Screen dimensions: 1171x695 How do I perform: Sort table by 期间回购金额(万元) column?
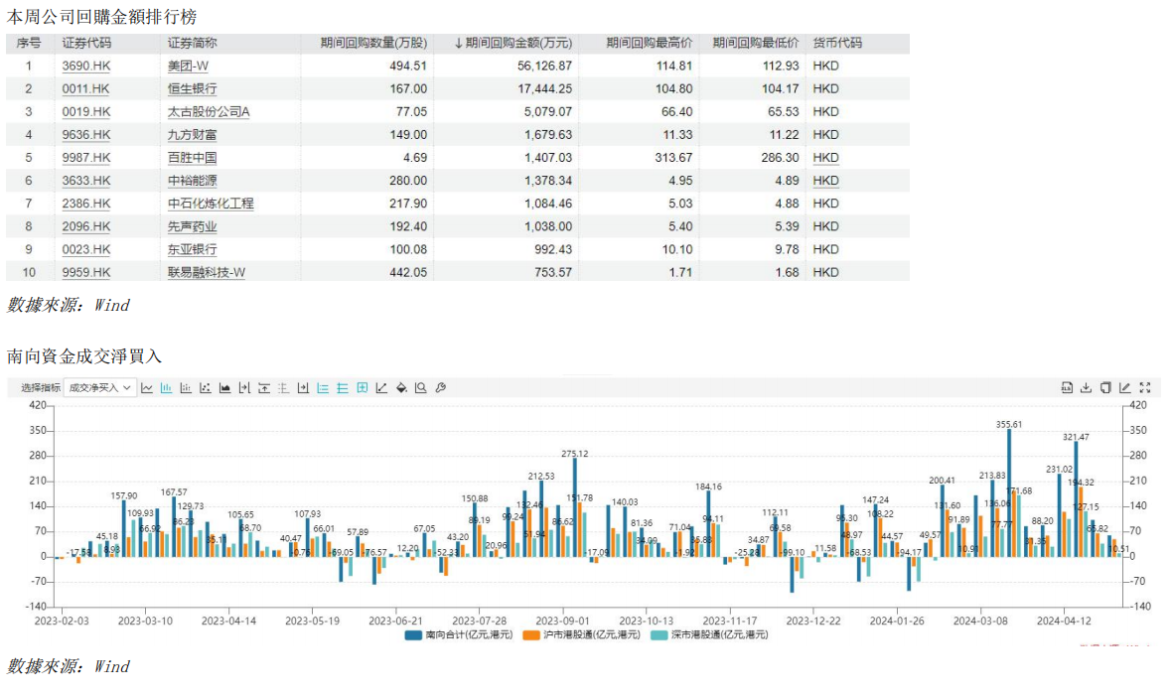513,44
